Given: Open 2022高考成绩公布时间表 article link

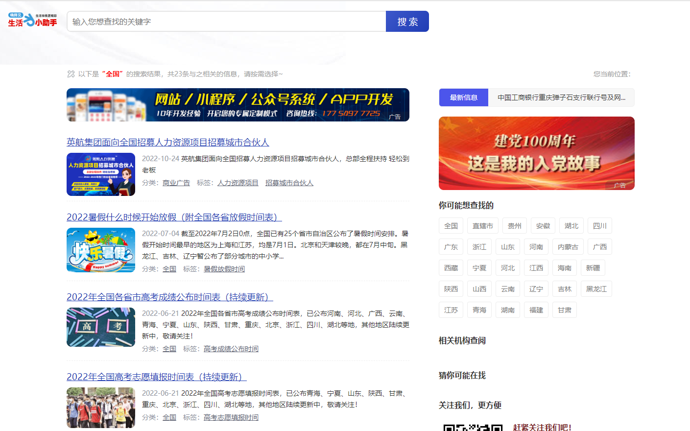Looking at the screenshot, I should tap(169, 297).
